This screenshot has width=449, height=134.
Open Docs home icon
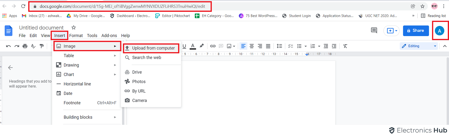click(8, 31)
